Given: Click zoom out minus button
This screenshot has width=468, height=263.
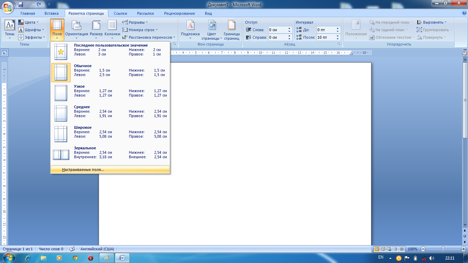Looking at the screenshot, I should point(423,249).
